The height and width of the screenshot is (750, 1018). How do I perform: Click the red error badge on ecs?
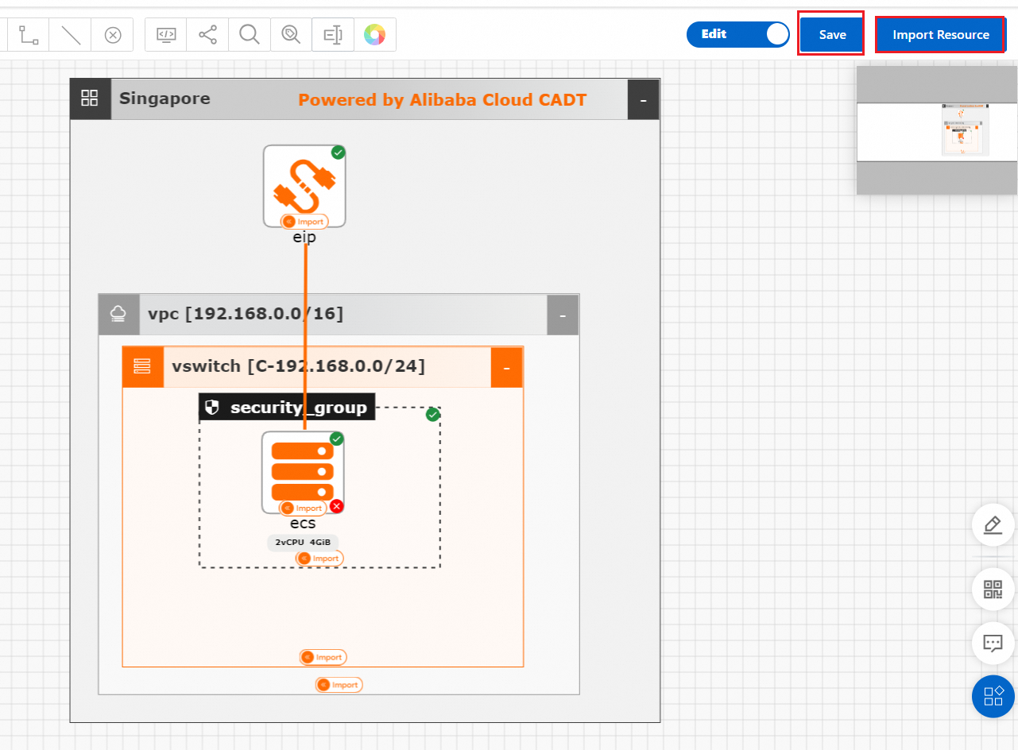click(337, 505)
